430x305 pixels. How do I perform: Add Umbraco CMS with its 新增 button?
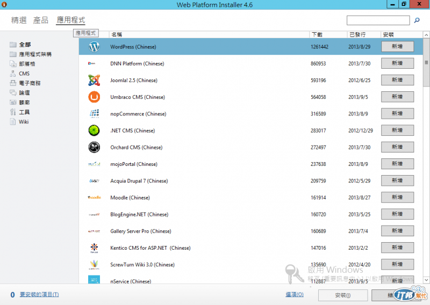pyautogui.click(x=397, y=97)
